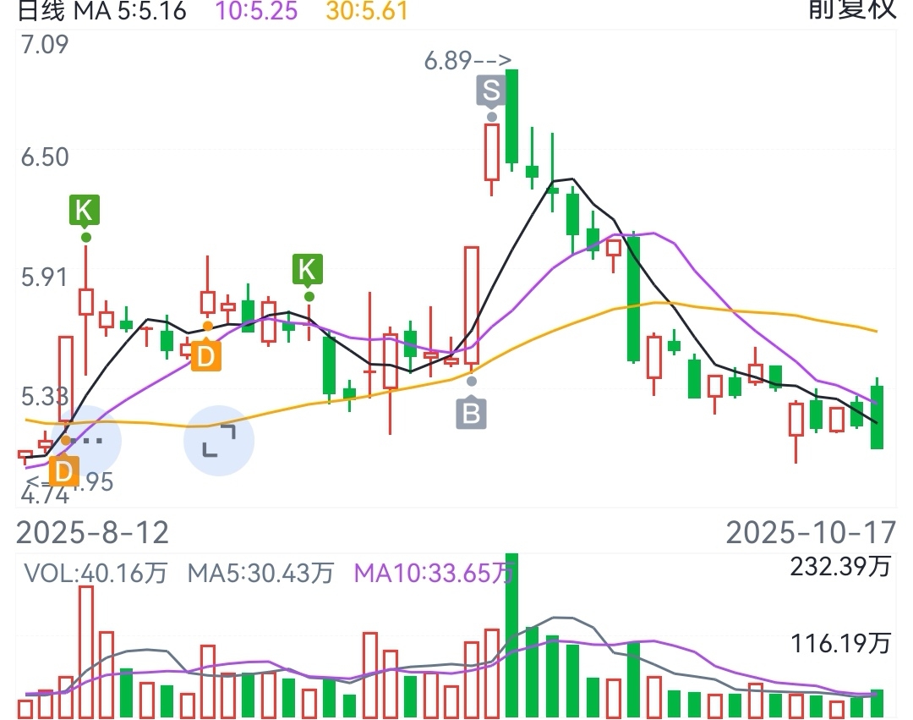This screenshot has width=913, height=720.
Task: Select the tallest red volume bar
Action: point(86,651)
